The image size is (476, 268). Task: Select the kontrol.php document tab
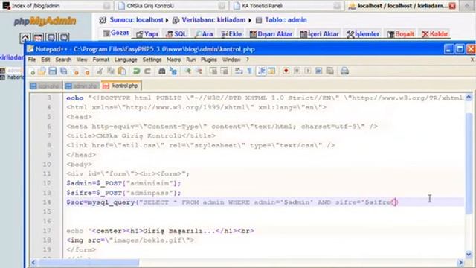click(x=120, y=86)
